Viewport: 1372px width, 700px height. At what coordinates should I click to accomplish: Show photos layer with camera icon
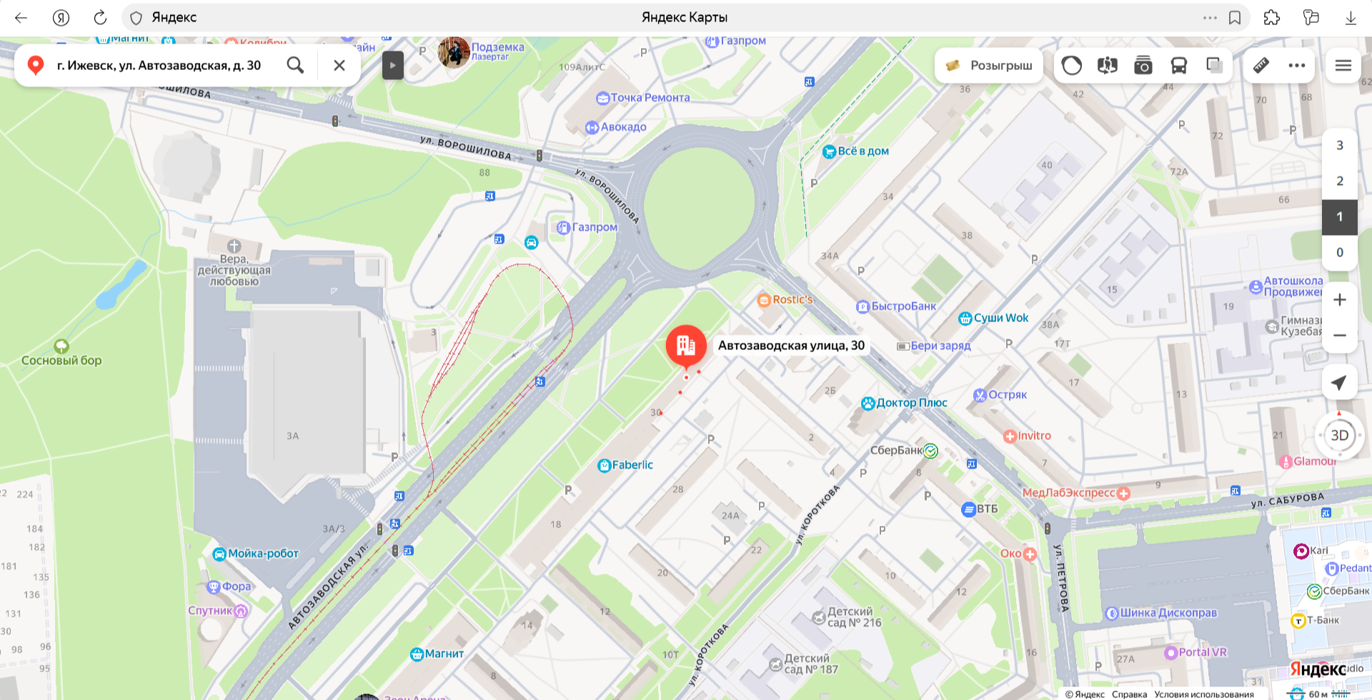1143,66
